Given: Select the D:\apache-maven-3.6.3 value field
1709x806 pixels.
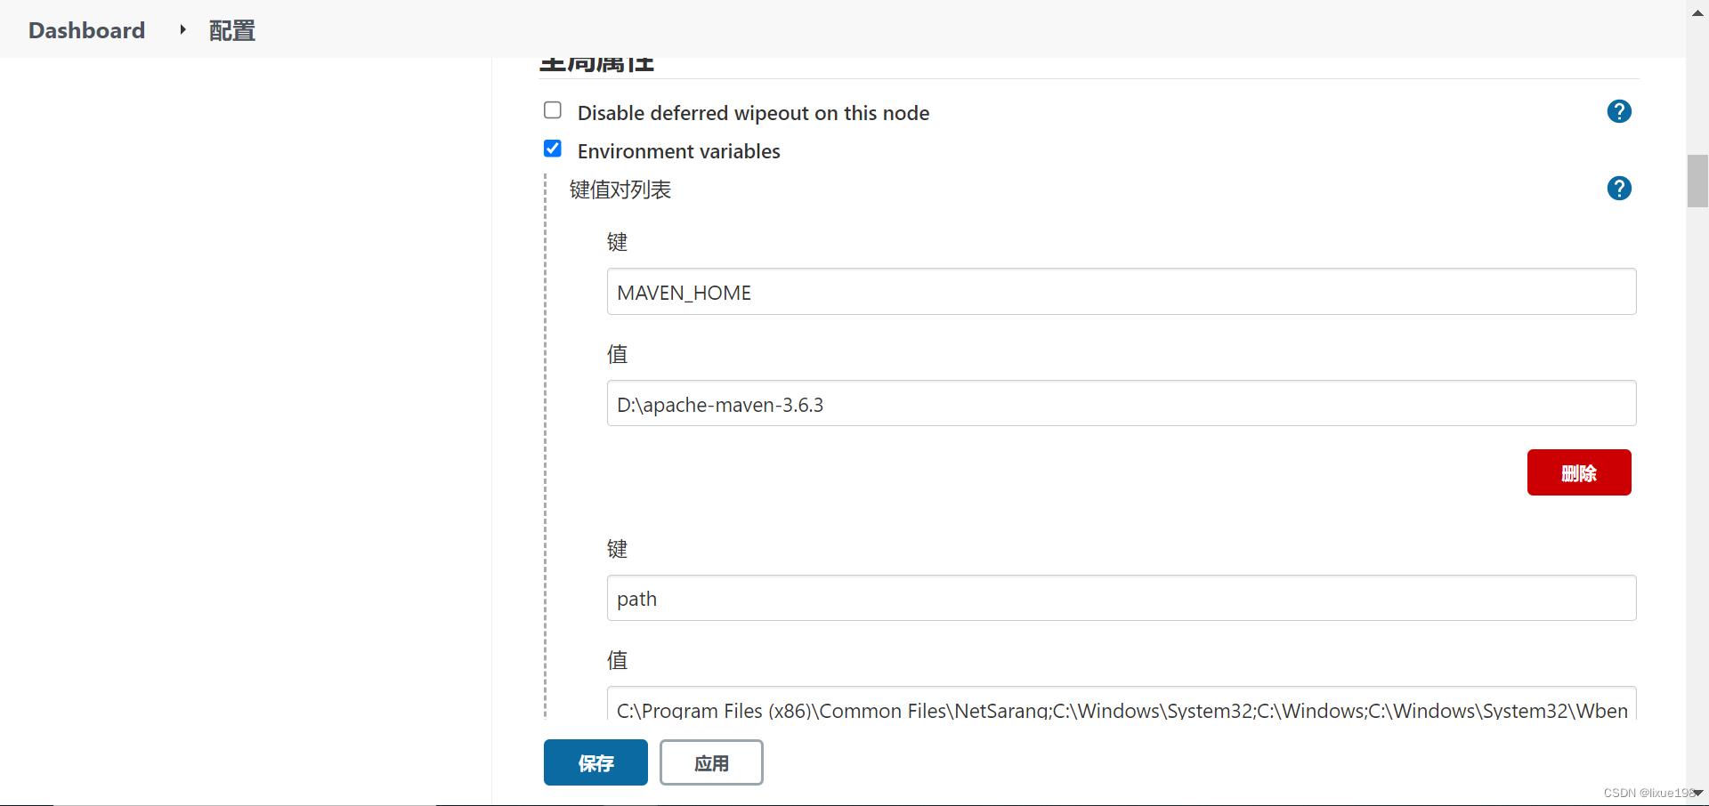Looking at the screenshot, I should pos(1121,403).
